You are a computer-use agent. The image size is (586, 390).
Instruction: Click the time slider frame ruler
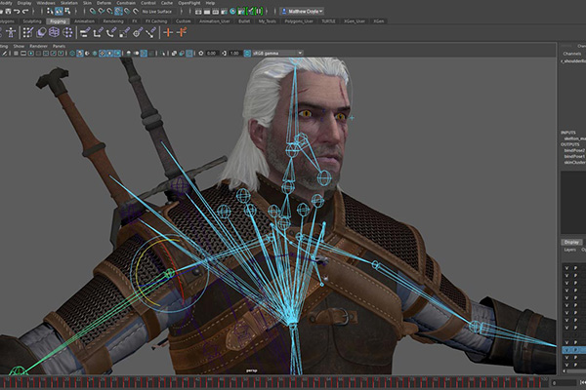[274, 382]
